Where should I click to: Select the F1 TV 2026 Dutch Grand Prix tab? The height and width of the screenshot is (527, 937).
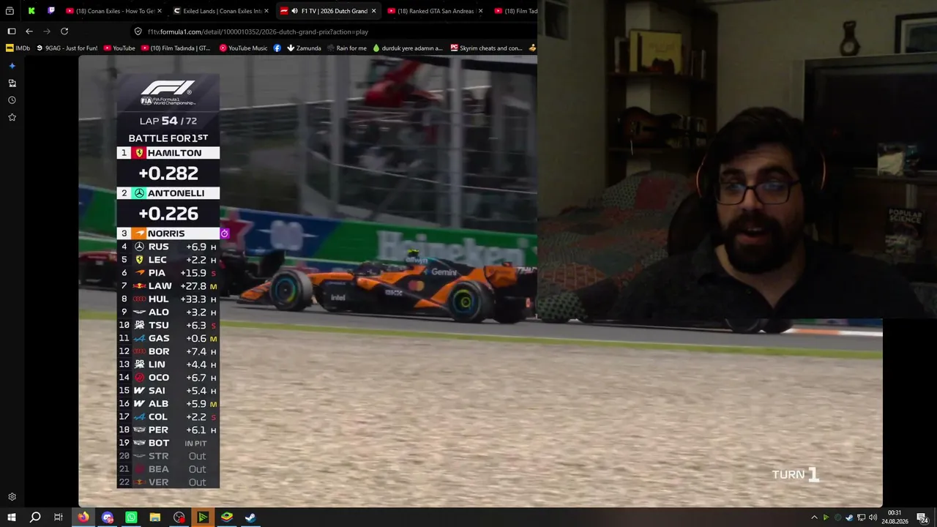(328, 11)
